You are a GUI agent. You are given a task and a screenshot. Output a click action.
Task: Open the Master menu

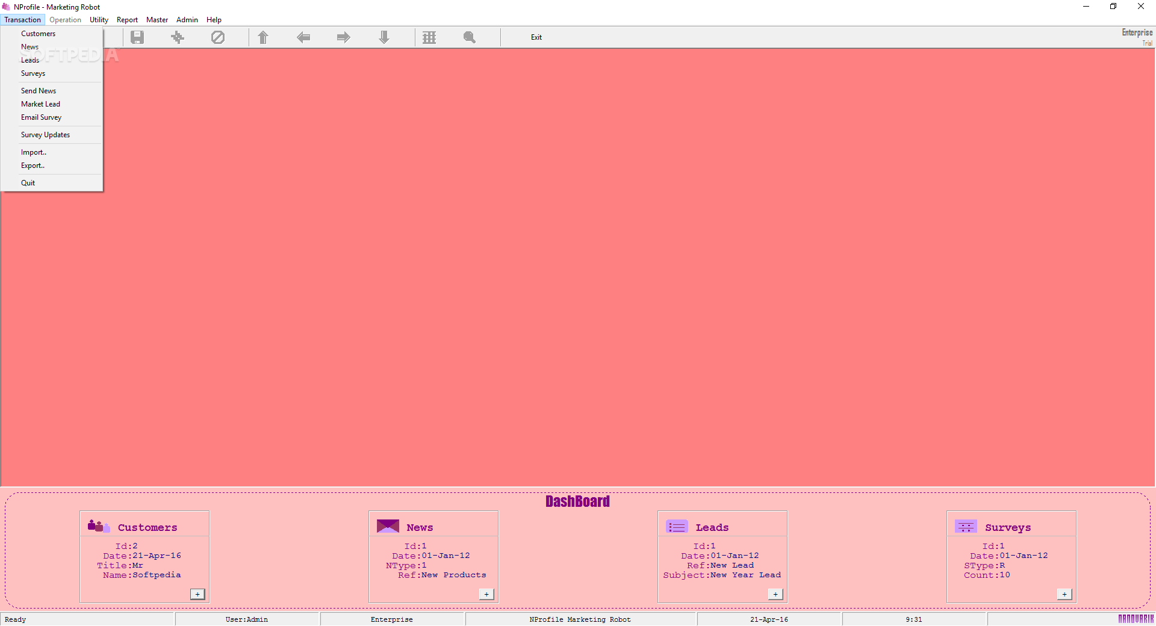[x=157, y=20]
